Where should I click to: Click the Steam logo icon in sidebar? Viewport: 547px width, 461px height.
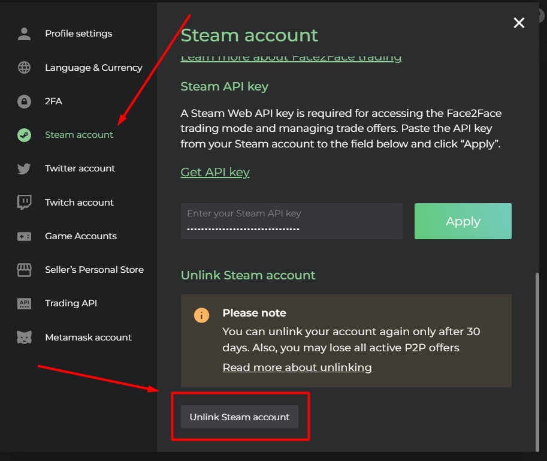tap(24, 135)
